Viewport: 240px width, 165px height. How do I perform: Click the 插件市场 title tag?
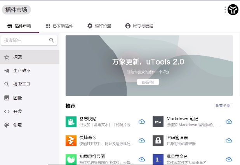point(16,10)
